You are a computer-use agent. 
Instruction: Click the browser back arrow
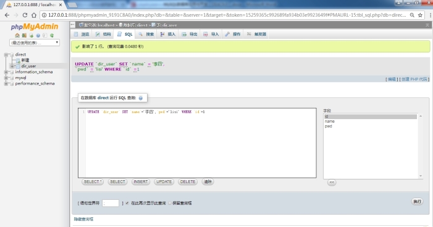pos(7,15)
